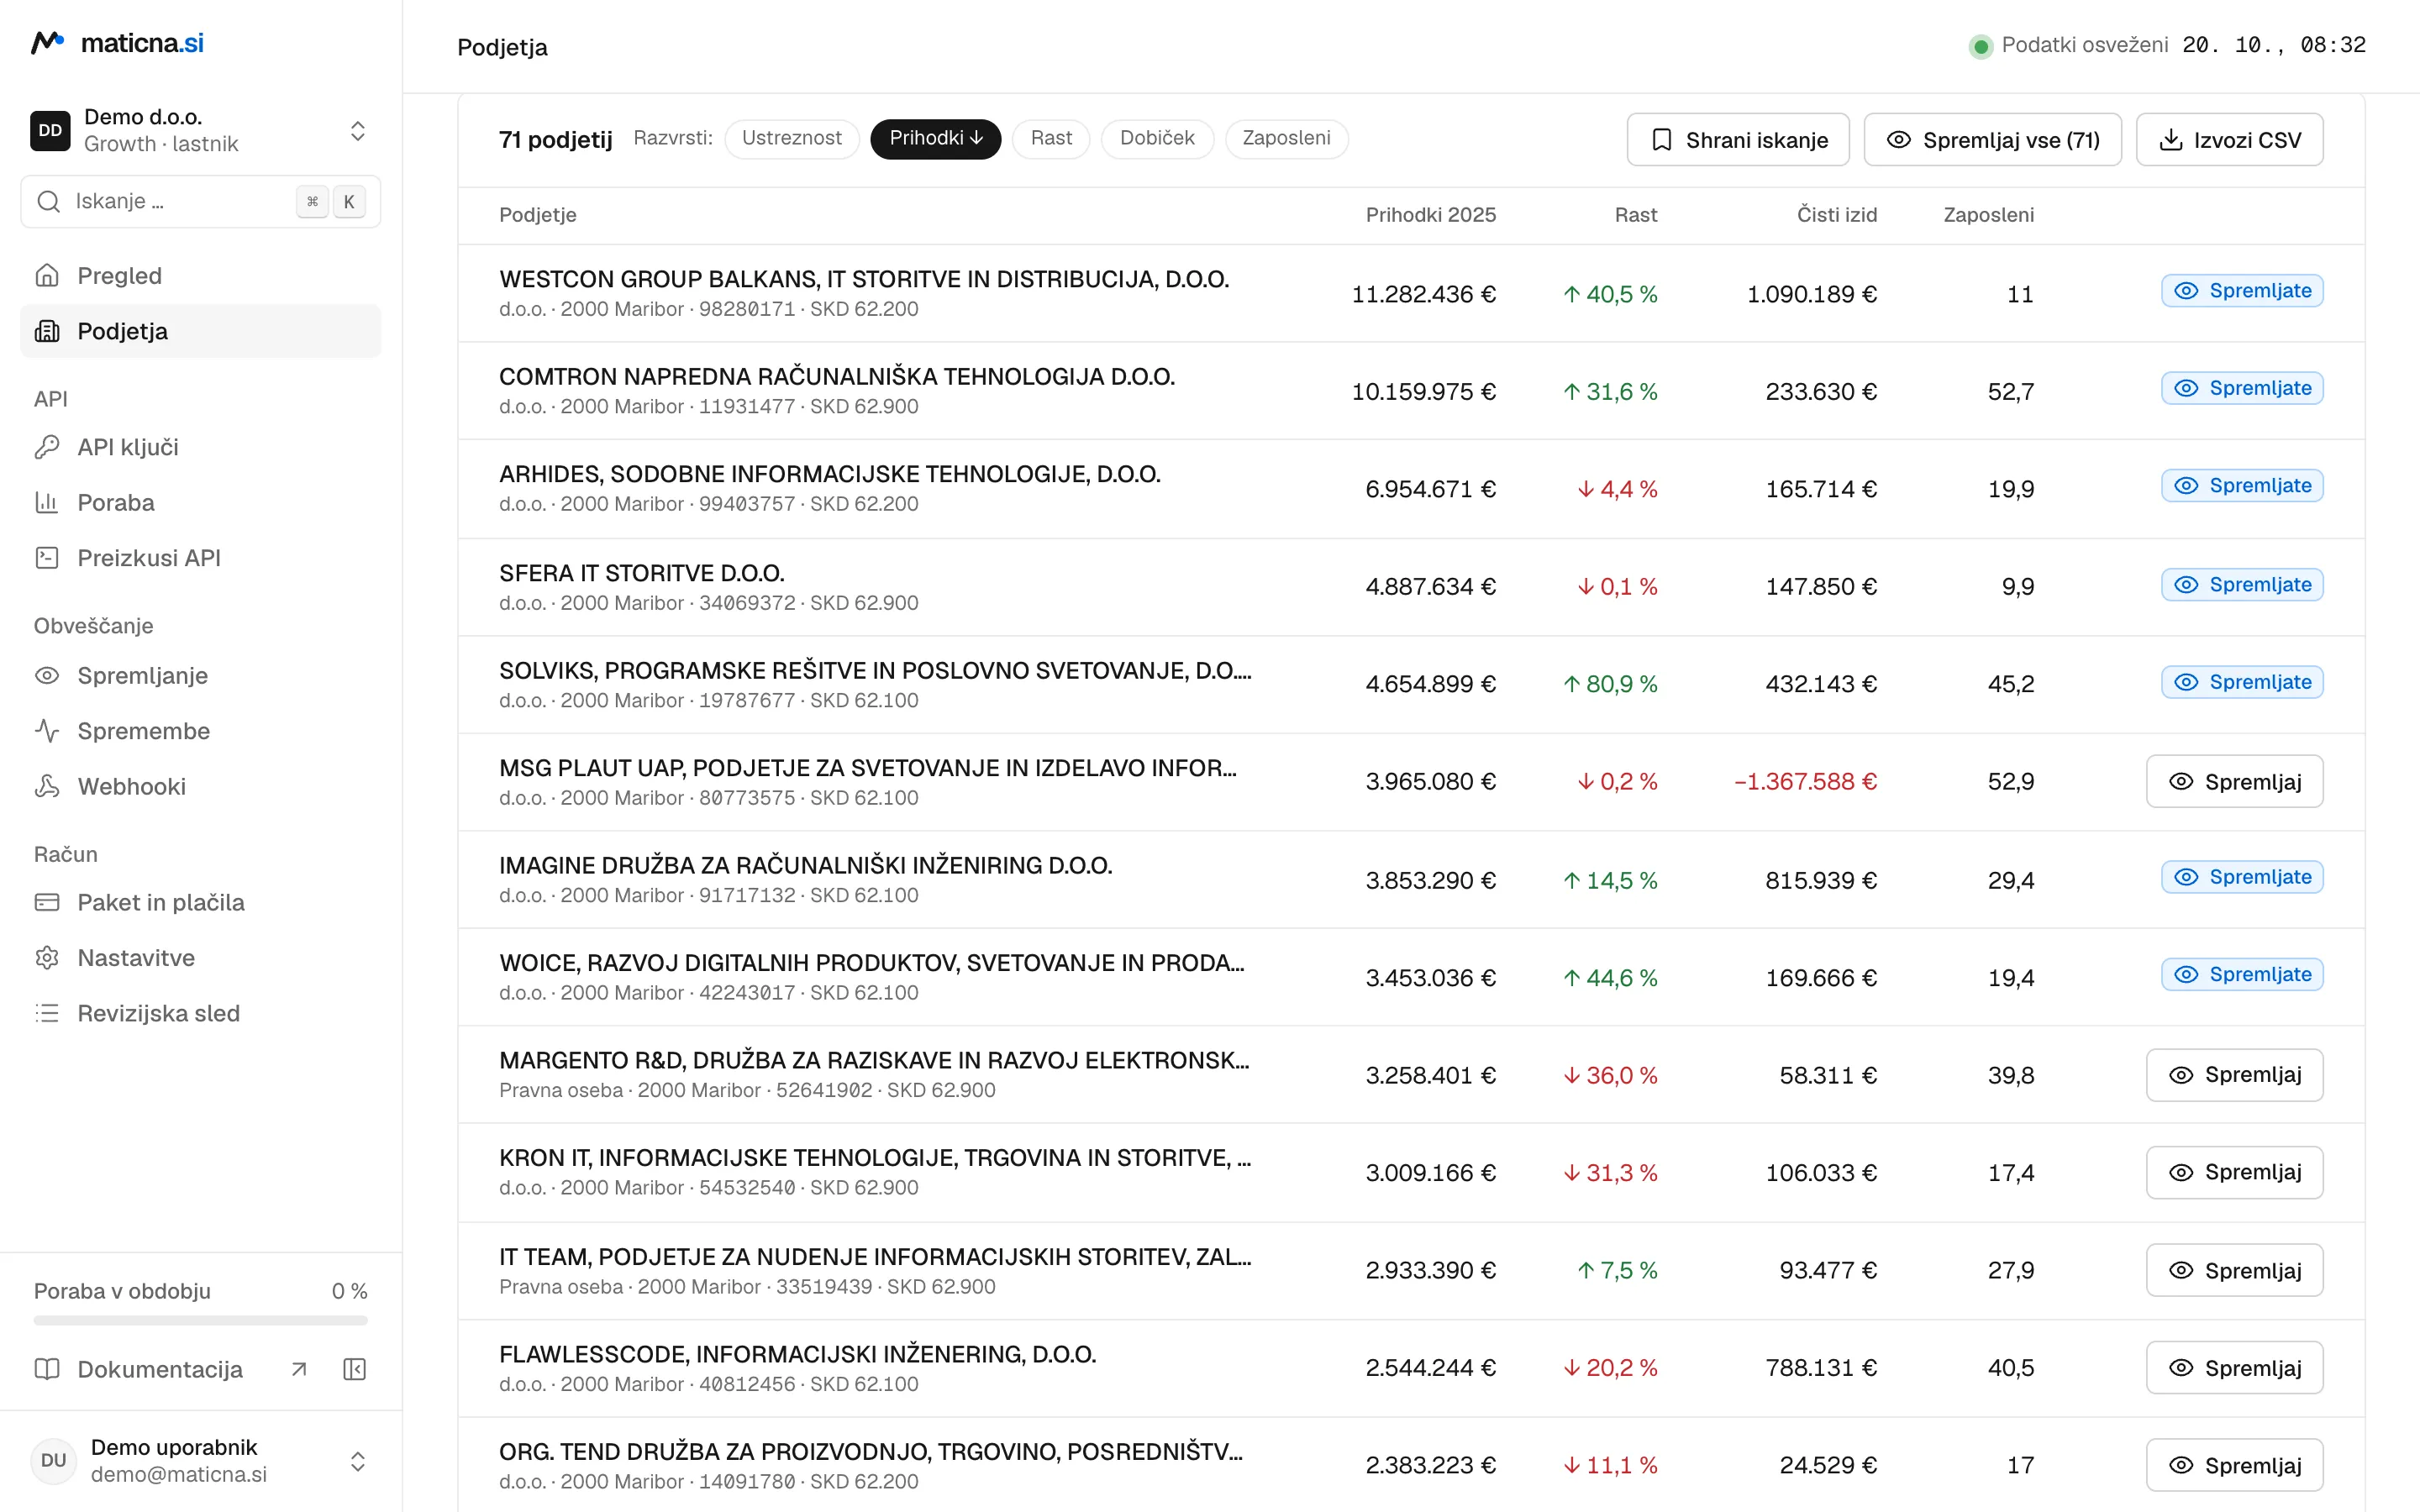The width and height of the screenshot is (2420, 1512).
Task: Click Poraba v obdobju progress bar
Action: 200,1320
